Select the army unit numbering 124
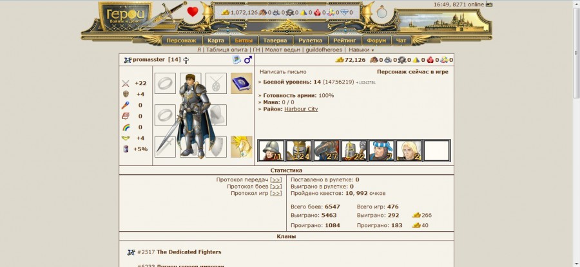 [x=299, y=151]
